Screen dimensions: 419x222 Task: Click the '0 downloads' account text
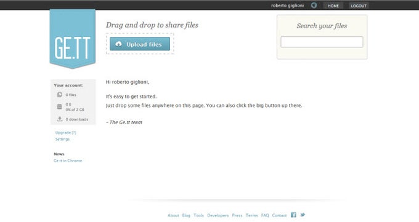pyautogui.click(x=77, y=119)
